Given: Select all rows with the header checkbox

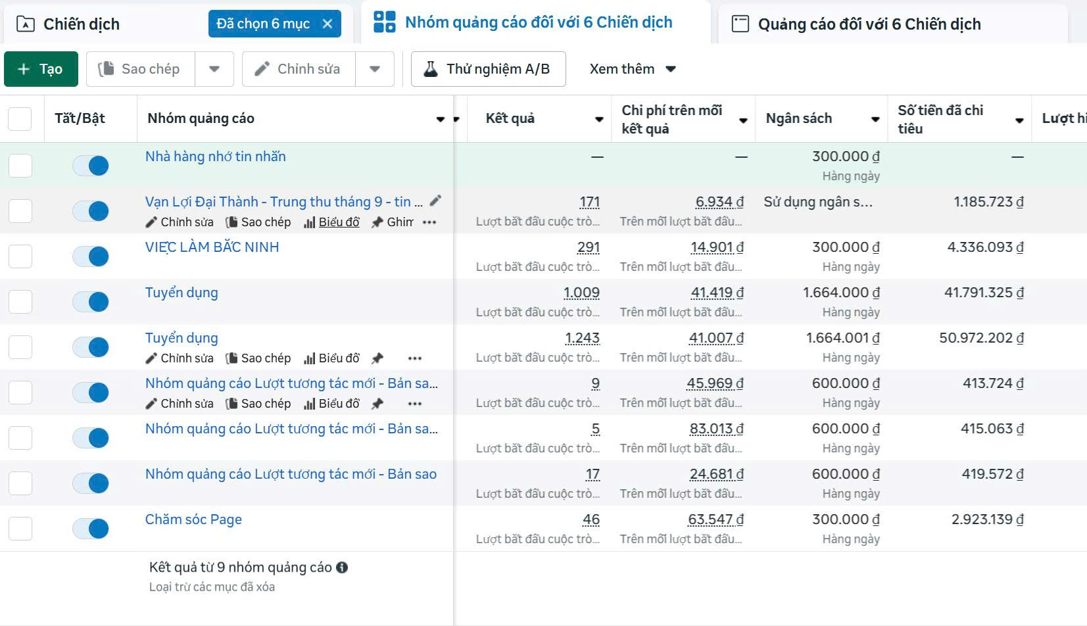Looking at the screenshot, I should (20, 119).
